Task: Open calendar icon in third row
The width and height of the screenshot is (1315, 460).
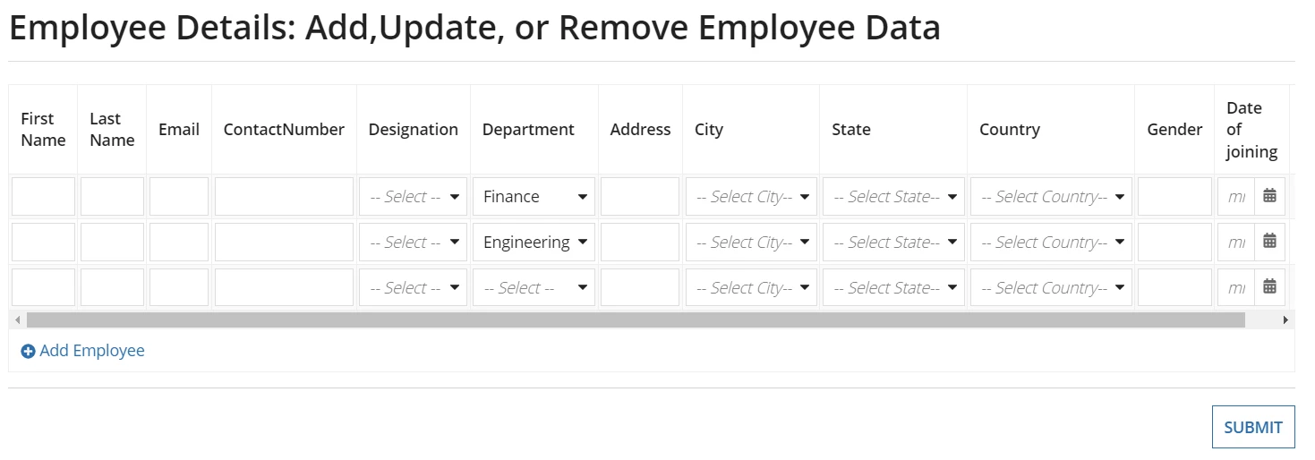Action: [1269, 287]
